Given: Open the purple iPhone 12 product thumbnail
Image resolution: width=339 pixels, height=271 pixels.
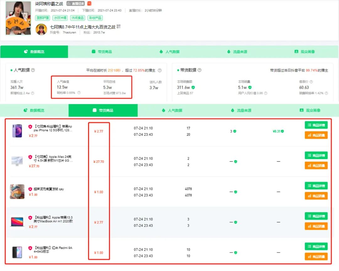Looking at the screenshot, I should click(17, 131).
